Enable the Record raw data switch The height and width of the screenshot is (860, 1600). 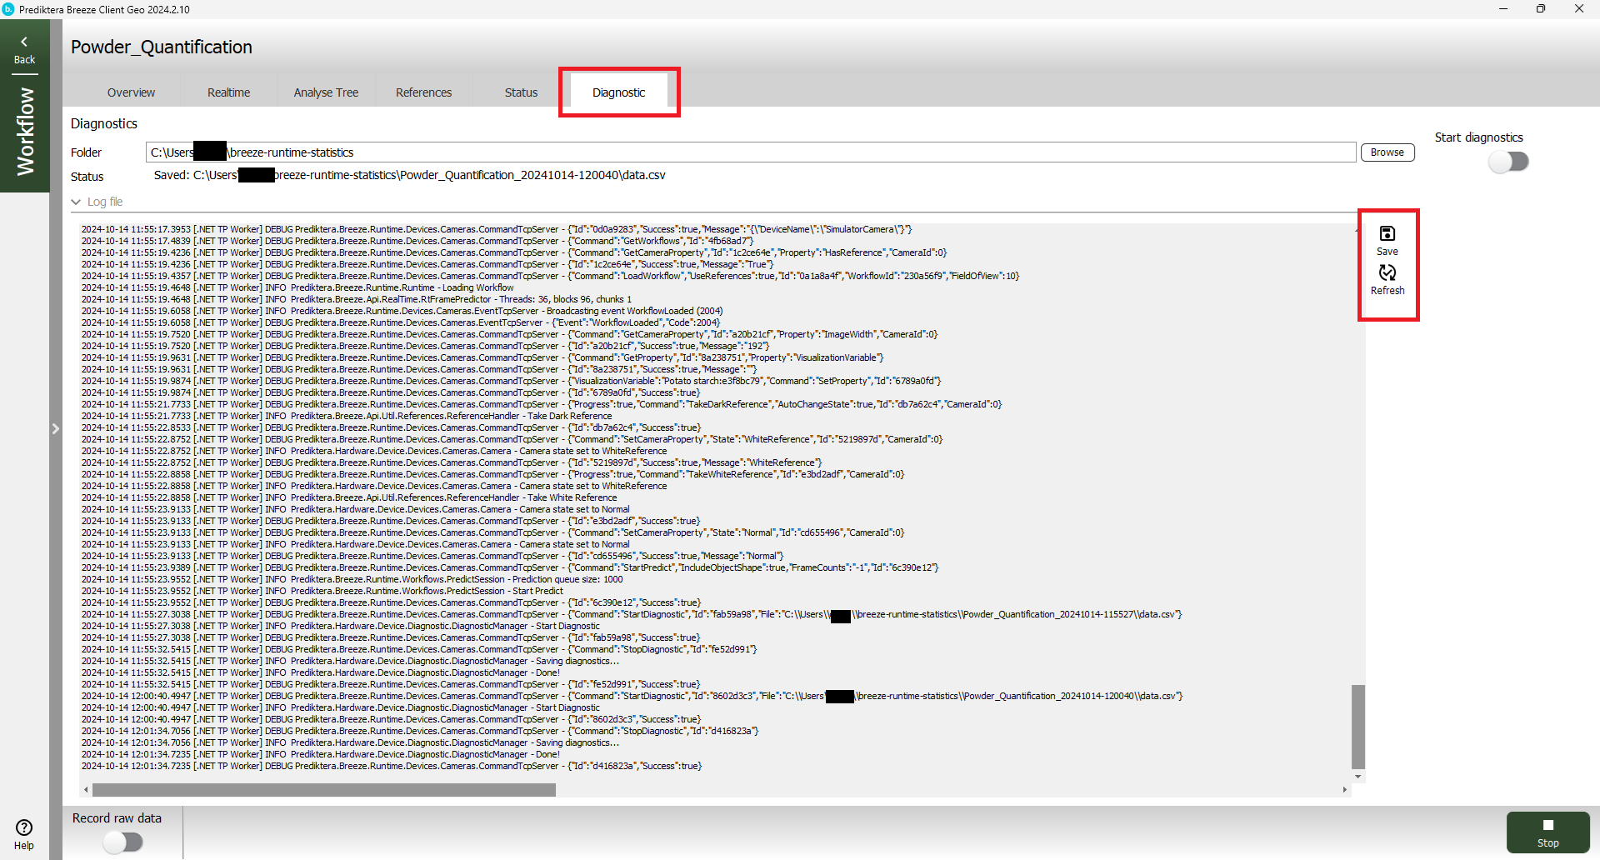click(123, 842)
